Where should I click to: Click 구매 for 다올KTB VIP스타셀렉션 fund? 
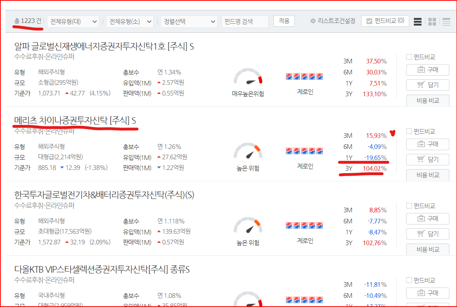tap(428, 293)
